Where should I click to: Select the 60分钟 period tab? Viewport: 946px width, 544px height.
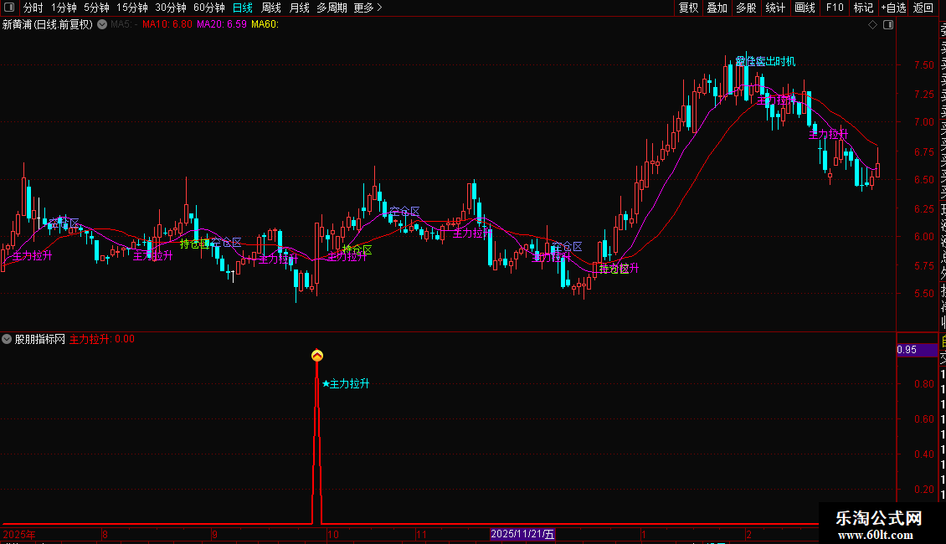coord(208,8)
